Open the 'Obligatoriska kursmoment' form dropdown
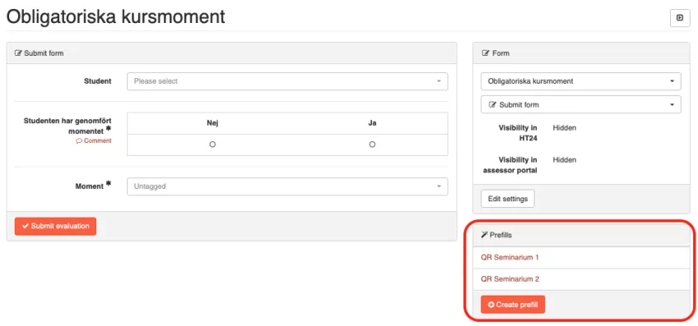698x326 pixels. click(581, 81)
